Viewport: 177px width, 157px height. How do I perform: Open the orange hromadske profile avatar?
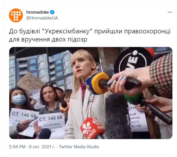(x=16, y=15)
